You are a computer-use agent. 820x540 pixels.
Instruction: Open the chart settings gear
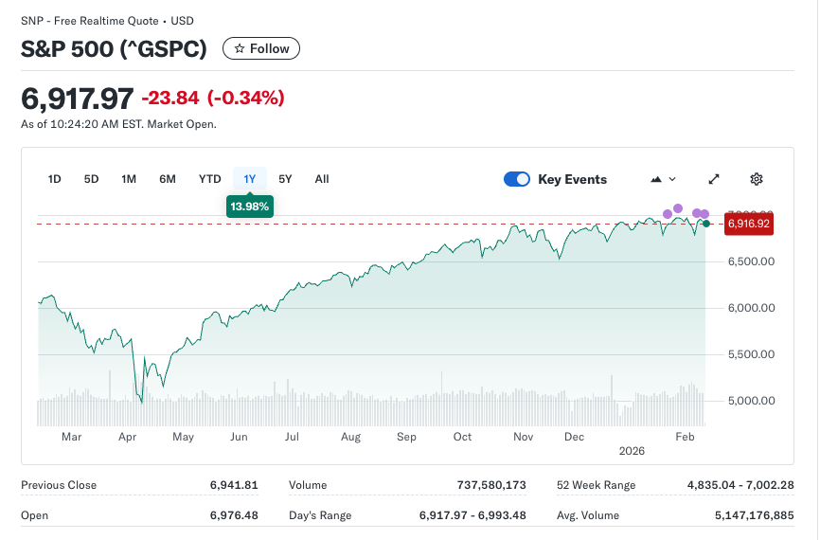tap(757, 179)
